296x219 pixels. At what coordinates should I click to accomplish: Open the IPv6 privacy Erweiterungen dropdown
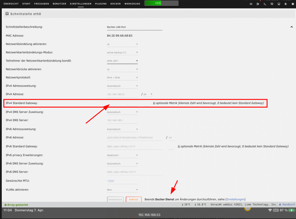click(122, 155)
